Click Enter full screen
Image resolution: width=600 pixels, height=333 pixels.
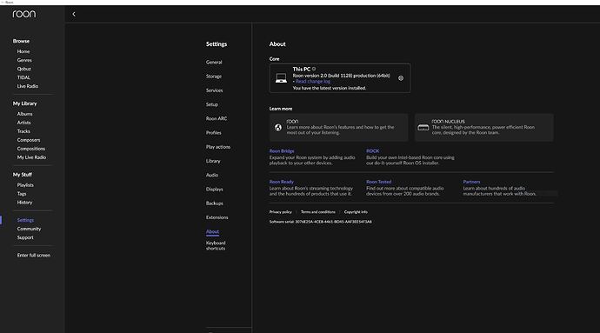coord(34,256)
